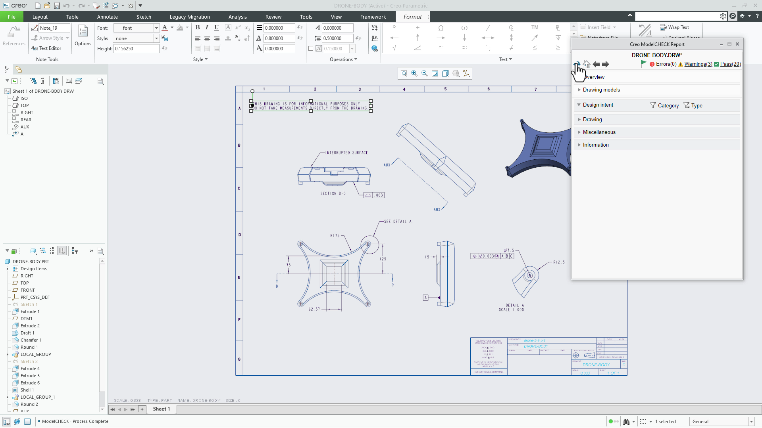Select the AUX view in drawing tree
The width and height of the screenshot is (762, 428).
[x=25, y=127]
